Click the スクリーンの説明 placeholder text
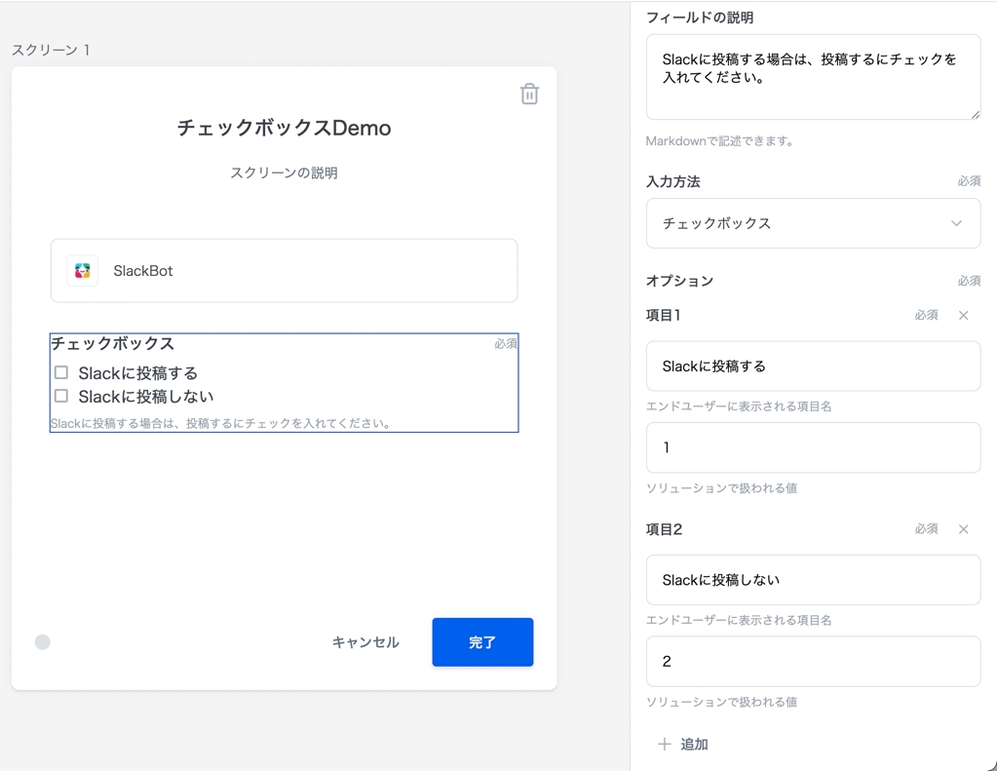The image size is (997, 771). [284, 173]
